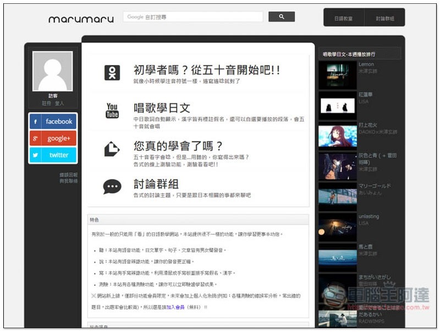Image resolution: width=440 pixels, height=332 pixels.
Task: Click the 打上花火 song title
Action: 368,125
